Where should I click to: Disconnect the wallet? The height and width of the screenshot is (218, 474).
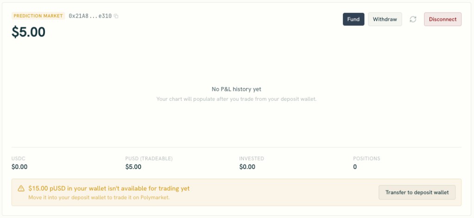(443, 19)
